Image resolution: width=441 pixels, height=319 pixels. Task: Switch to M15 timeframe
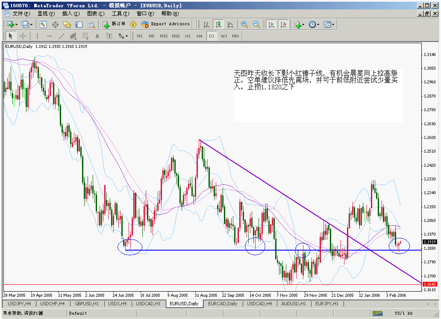click(x=164, y=36)
